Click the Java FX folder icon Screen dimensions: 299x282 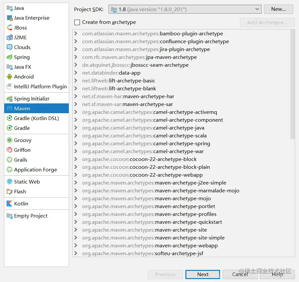point(9,67)
